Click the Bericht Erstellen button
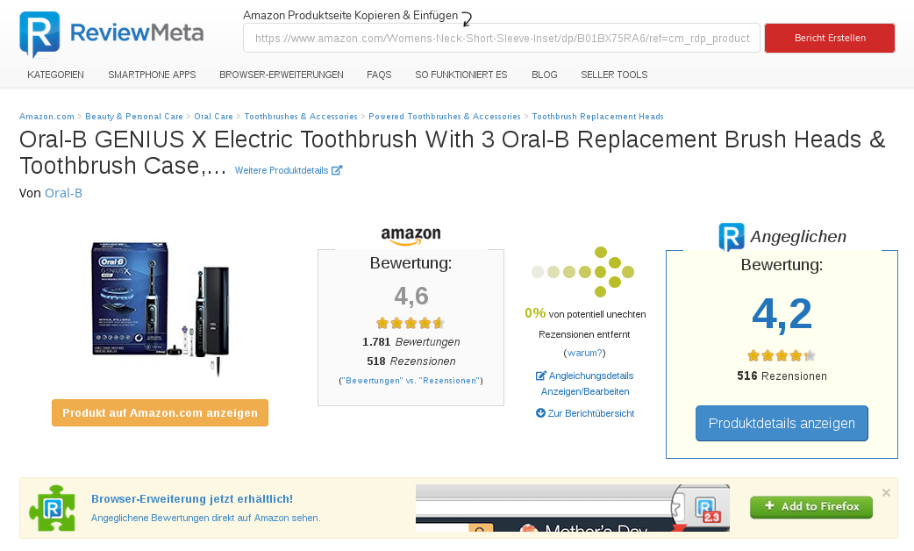 pos(830,38)
